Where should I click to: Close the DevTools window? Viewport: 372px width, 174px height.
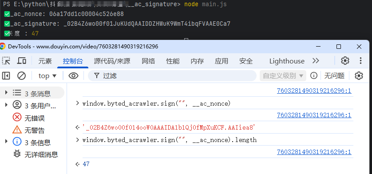pyautogui.click(x=359, y=47)
